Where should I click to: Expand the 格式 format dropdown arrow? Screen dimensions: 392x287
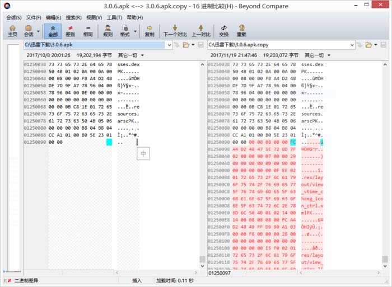136,31
